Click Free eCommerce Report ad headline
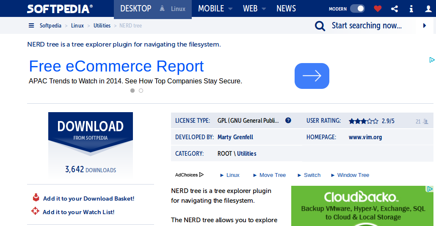Image resolution: width=436 pixels, height=226 pixels. click(116, 66)
